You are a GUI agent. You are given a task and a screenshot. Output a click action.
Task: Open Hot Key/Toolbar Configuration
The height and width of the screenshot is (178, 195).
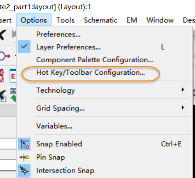pyautogui.click(x=91, y=72)
